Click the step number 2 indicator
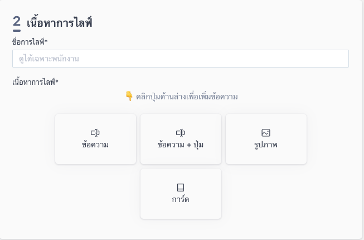The width and height of the screenshot is (364, 240). [x=17, y=23]
